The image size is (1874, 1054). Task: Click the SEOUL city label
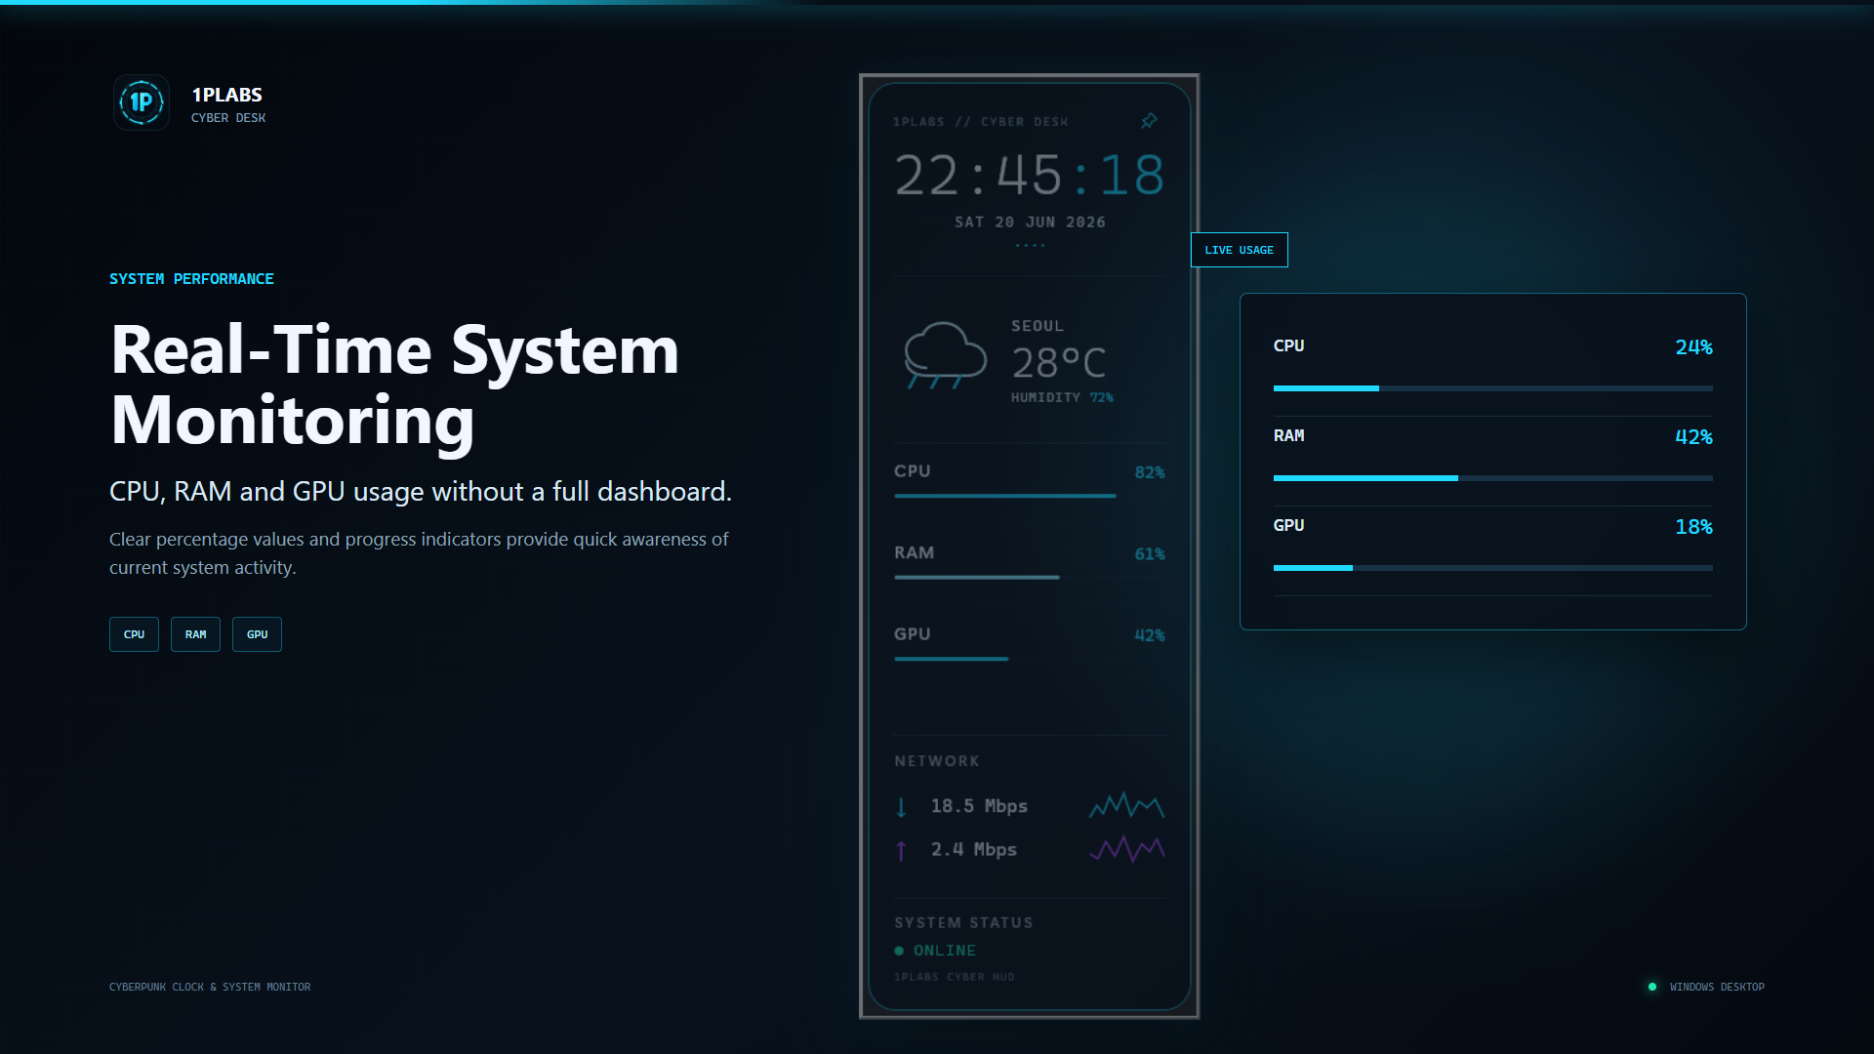pyautogui.click(x=1038, y=326)
